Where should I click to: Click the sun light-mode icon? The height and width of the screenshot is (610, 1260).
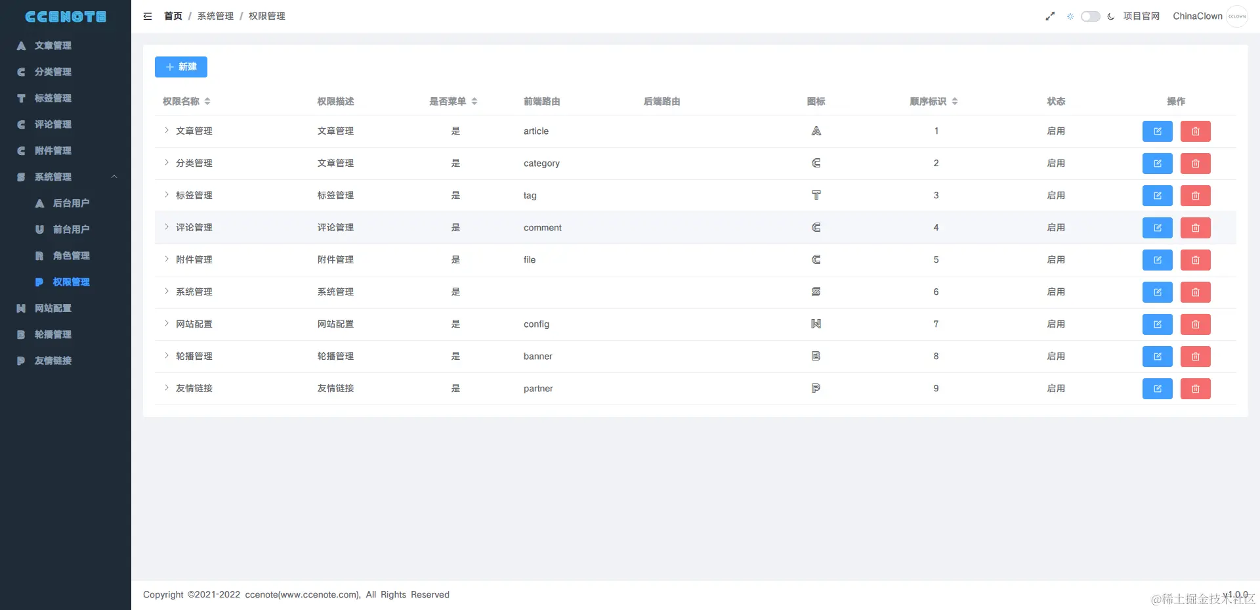pyautogui.click(x=1070, y=16)
